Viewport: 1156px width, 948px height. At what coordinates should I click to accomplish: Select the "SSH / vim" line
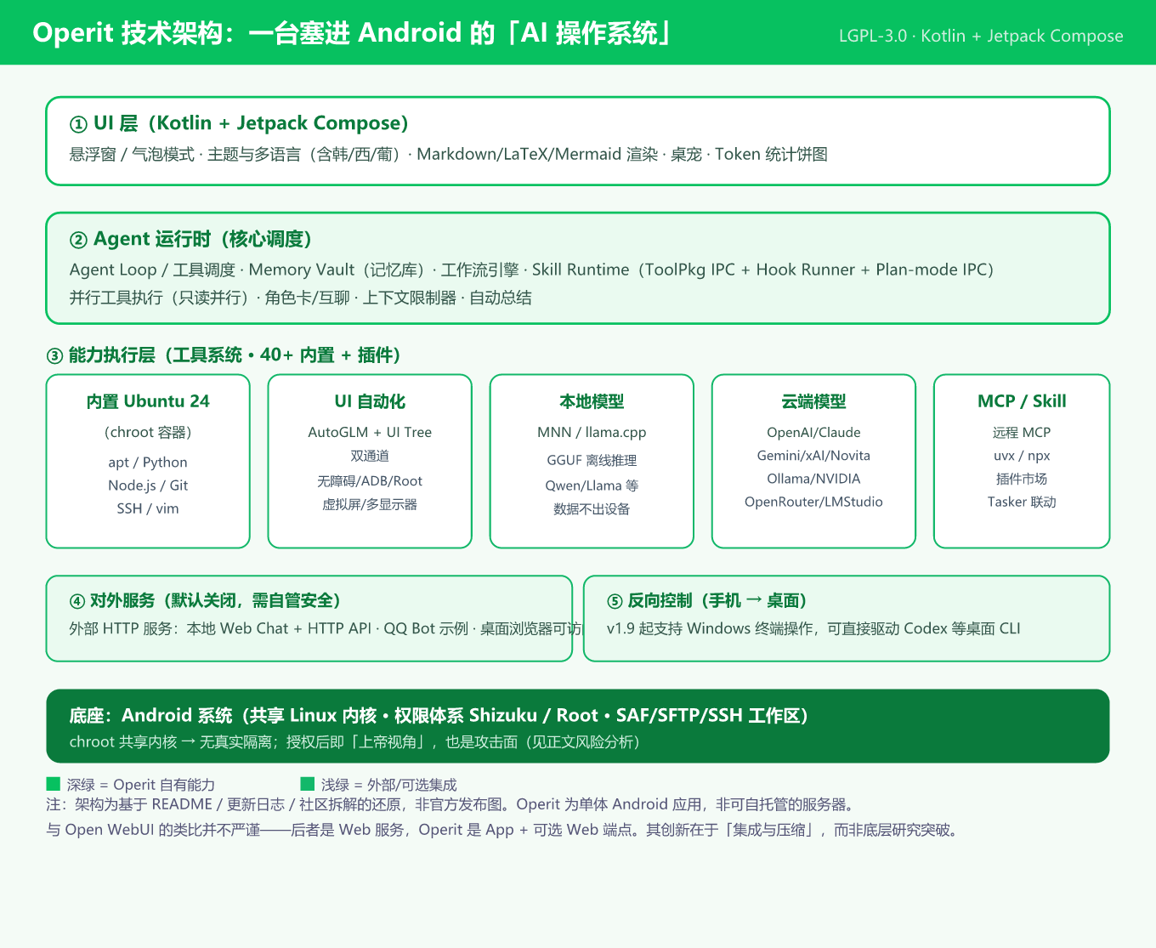(148, 508)
